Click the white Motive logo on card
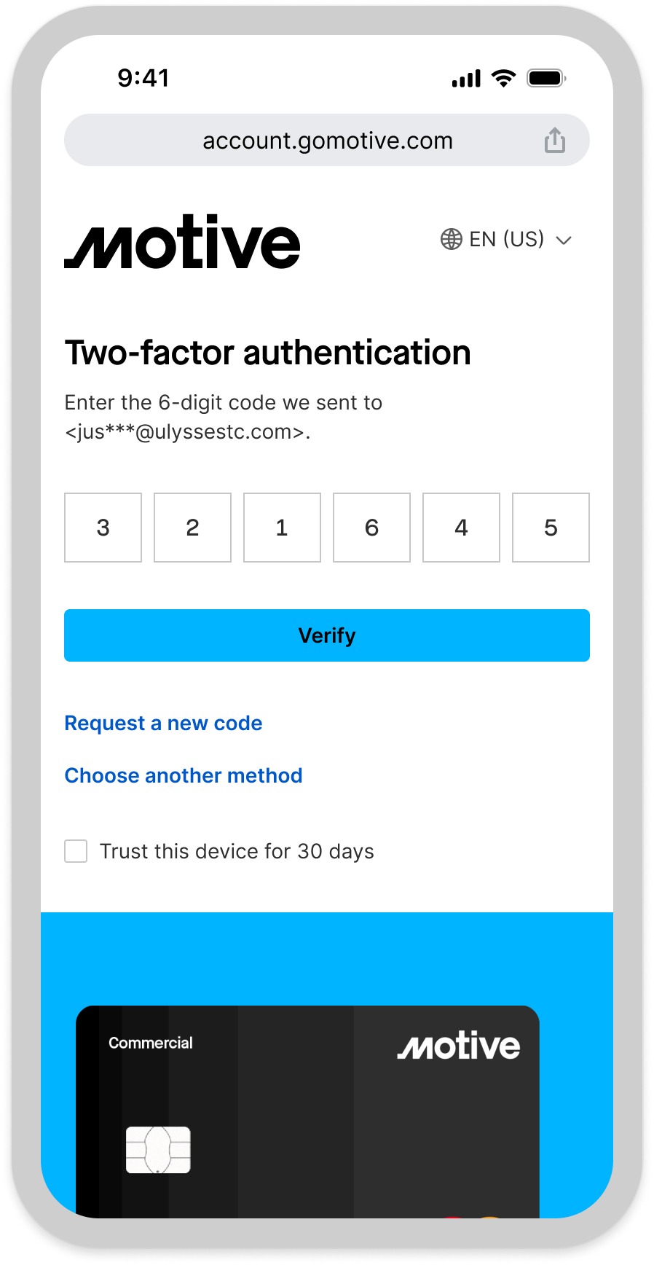654x1265 pixels. click(x=459, y=1046)
